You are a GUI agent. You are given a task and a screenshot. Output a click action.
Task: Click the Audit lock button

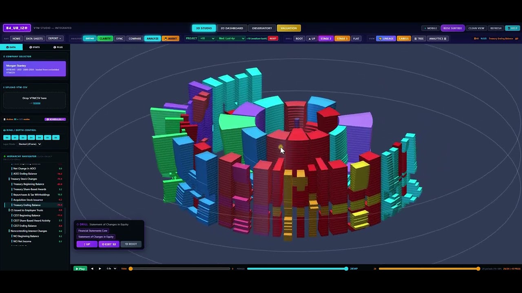[170, 39]
